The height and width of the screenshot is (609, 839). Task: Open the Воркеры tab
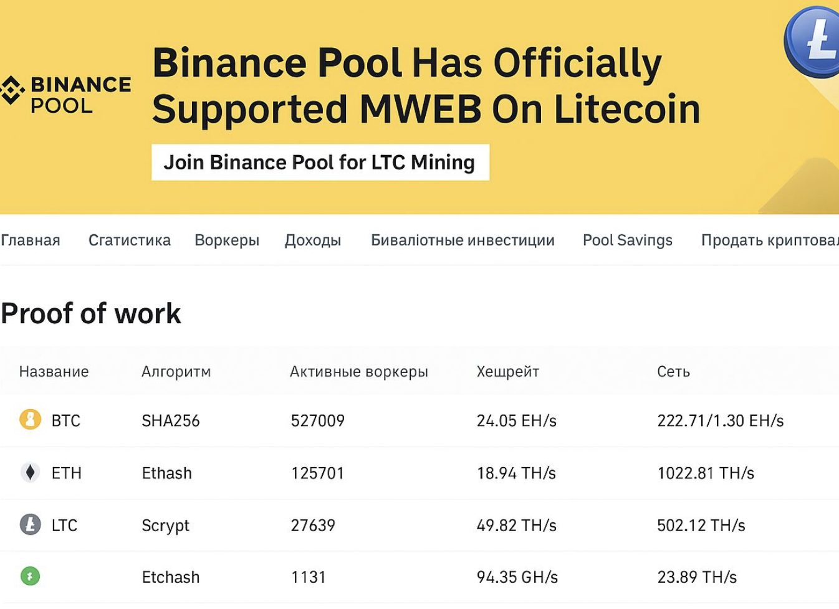pos(227,240)
